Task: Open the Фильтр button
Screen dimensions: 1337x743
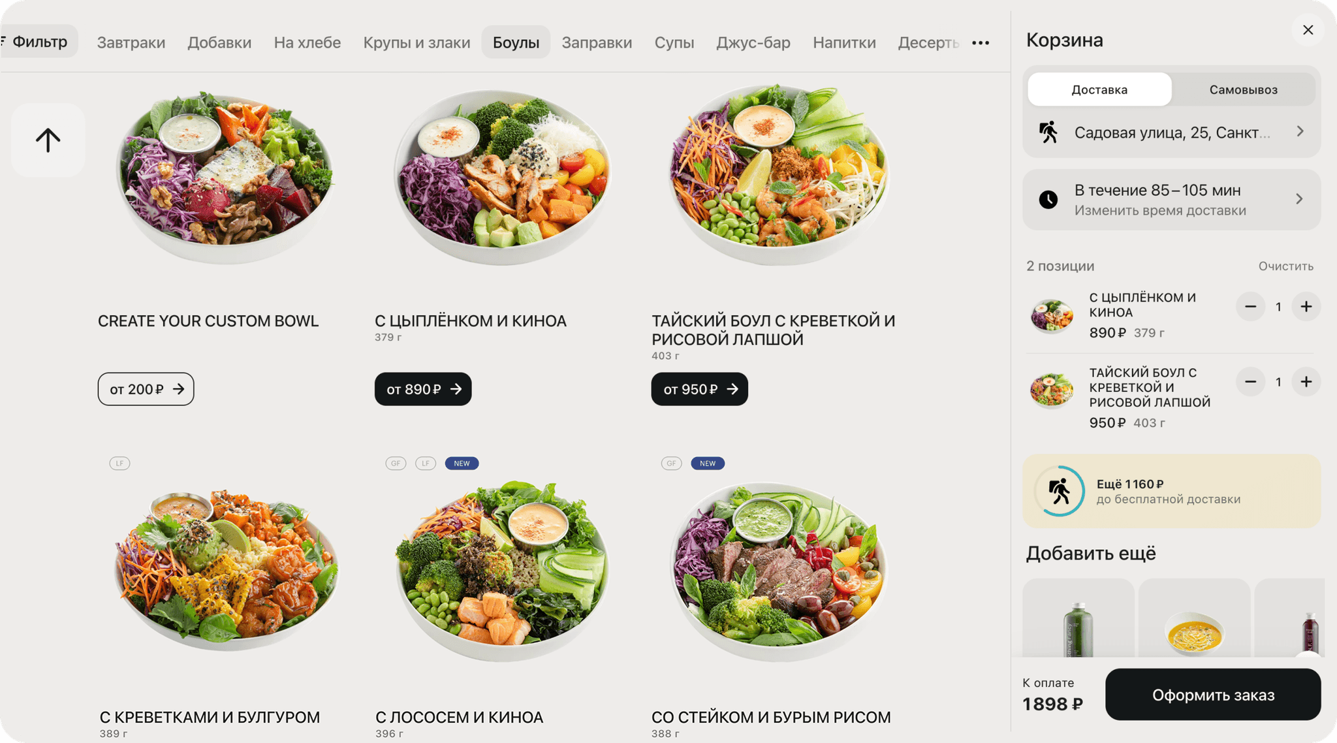Action: 39,42
